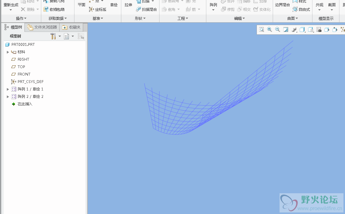The image size is (345, 214).
Task: Click the 删除 delete X icon
Action: (23, 9)
